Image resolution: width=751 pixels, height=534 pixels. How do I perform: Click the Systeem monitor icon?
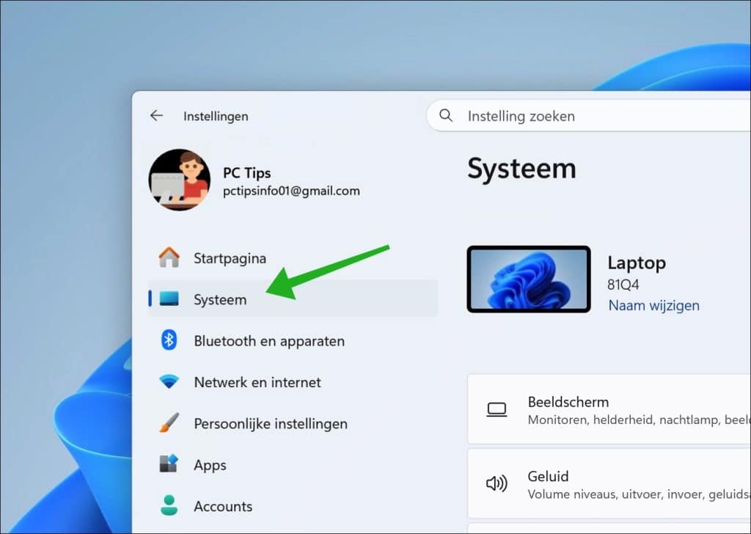point(169,299)
